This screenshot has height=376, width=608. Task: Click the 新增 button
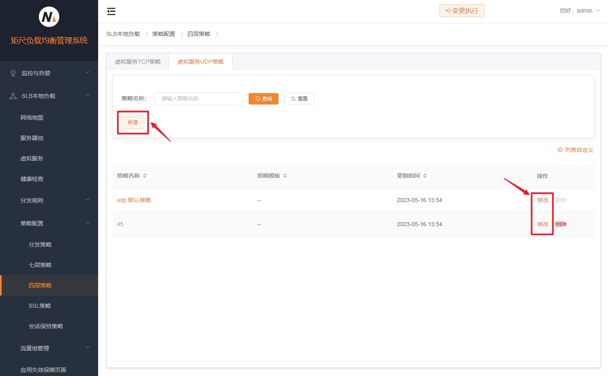coord(133,122)
